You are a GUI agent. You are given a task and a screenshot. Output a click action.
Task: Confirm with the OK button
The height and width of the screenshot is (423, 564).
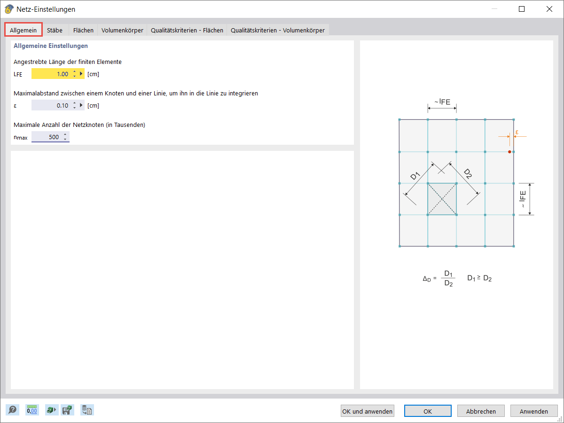[428, 411]
